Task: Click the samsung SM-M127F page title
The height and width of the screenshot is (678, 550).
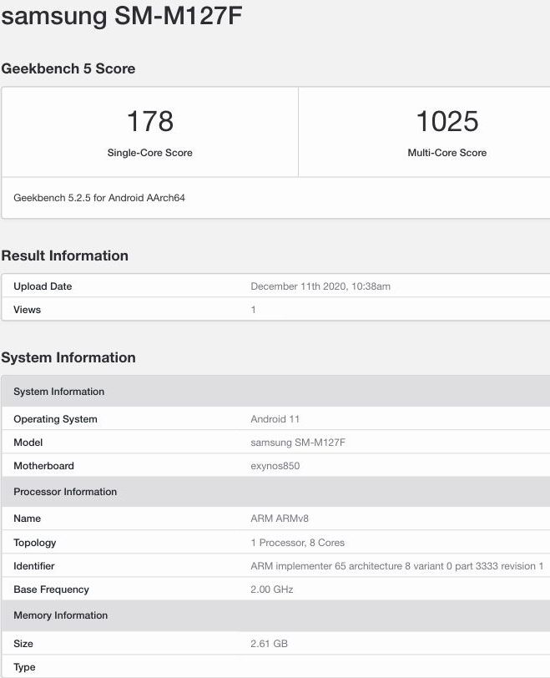Action: coord(121,16)
